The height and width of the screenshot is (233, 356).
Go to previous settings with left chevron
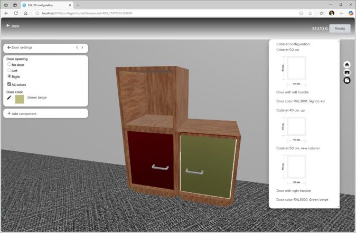coord(77,47)
